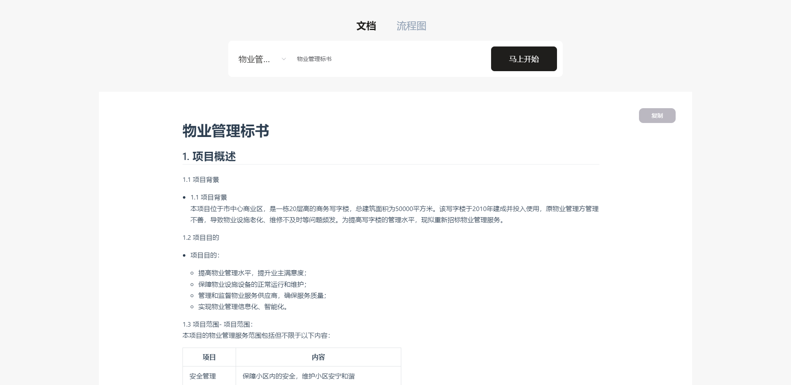Click the large 物业管理标书 document title
The width and height of the screenshot is (791, 385).
(226, 131)
